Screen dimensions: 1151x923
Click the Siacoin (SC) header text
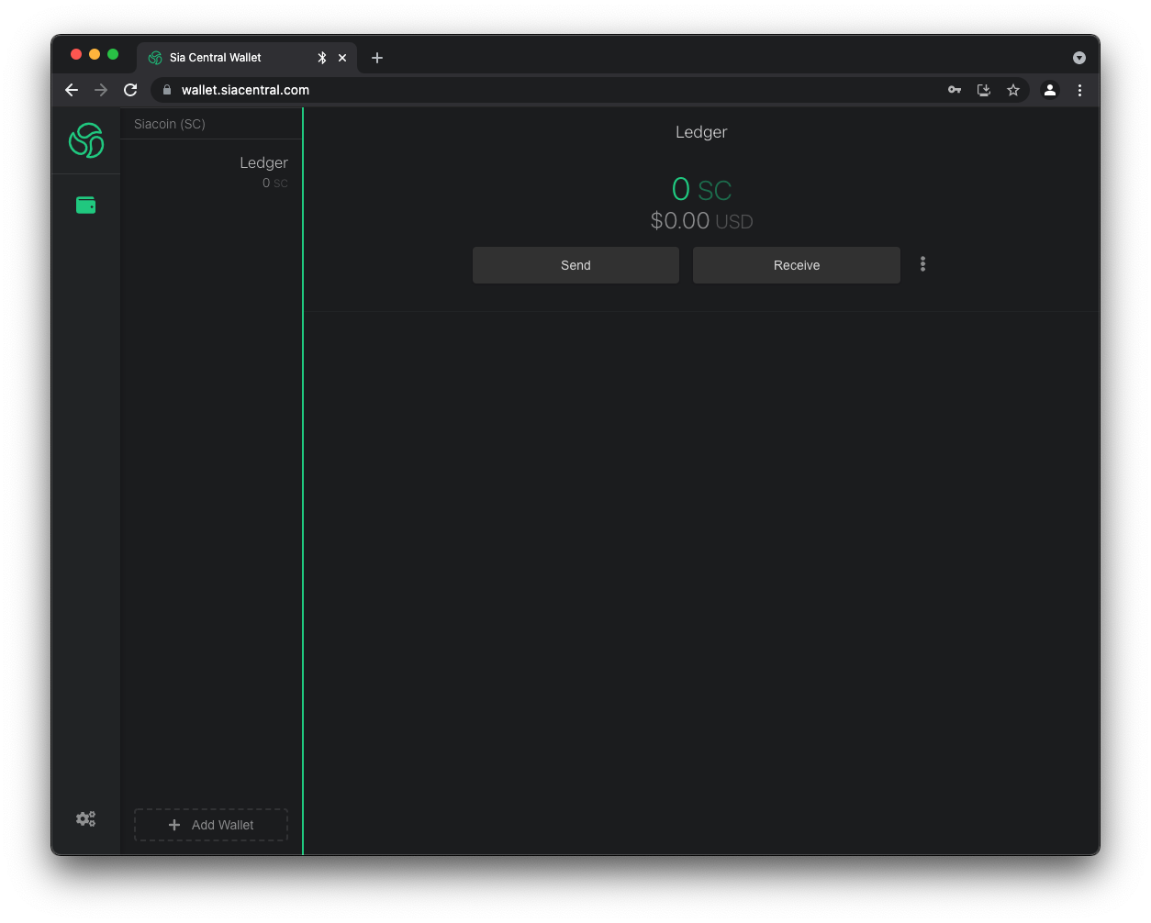tap(170, 124)
